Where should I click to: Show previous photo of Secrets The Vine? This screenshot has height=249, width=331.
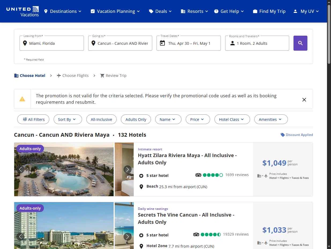20,237
